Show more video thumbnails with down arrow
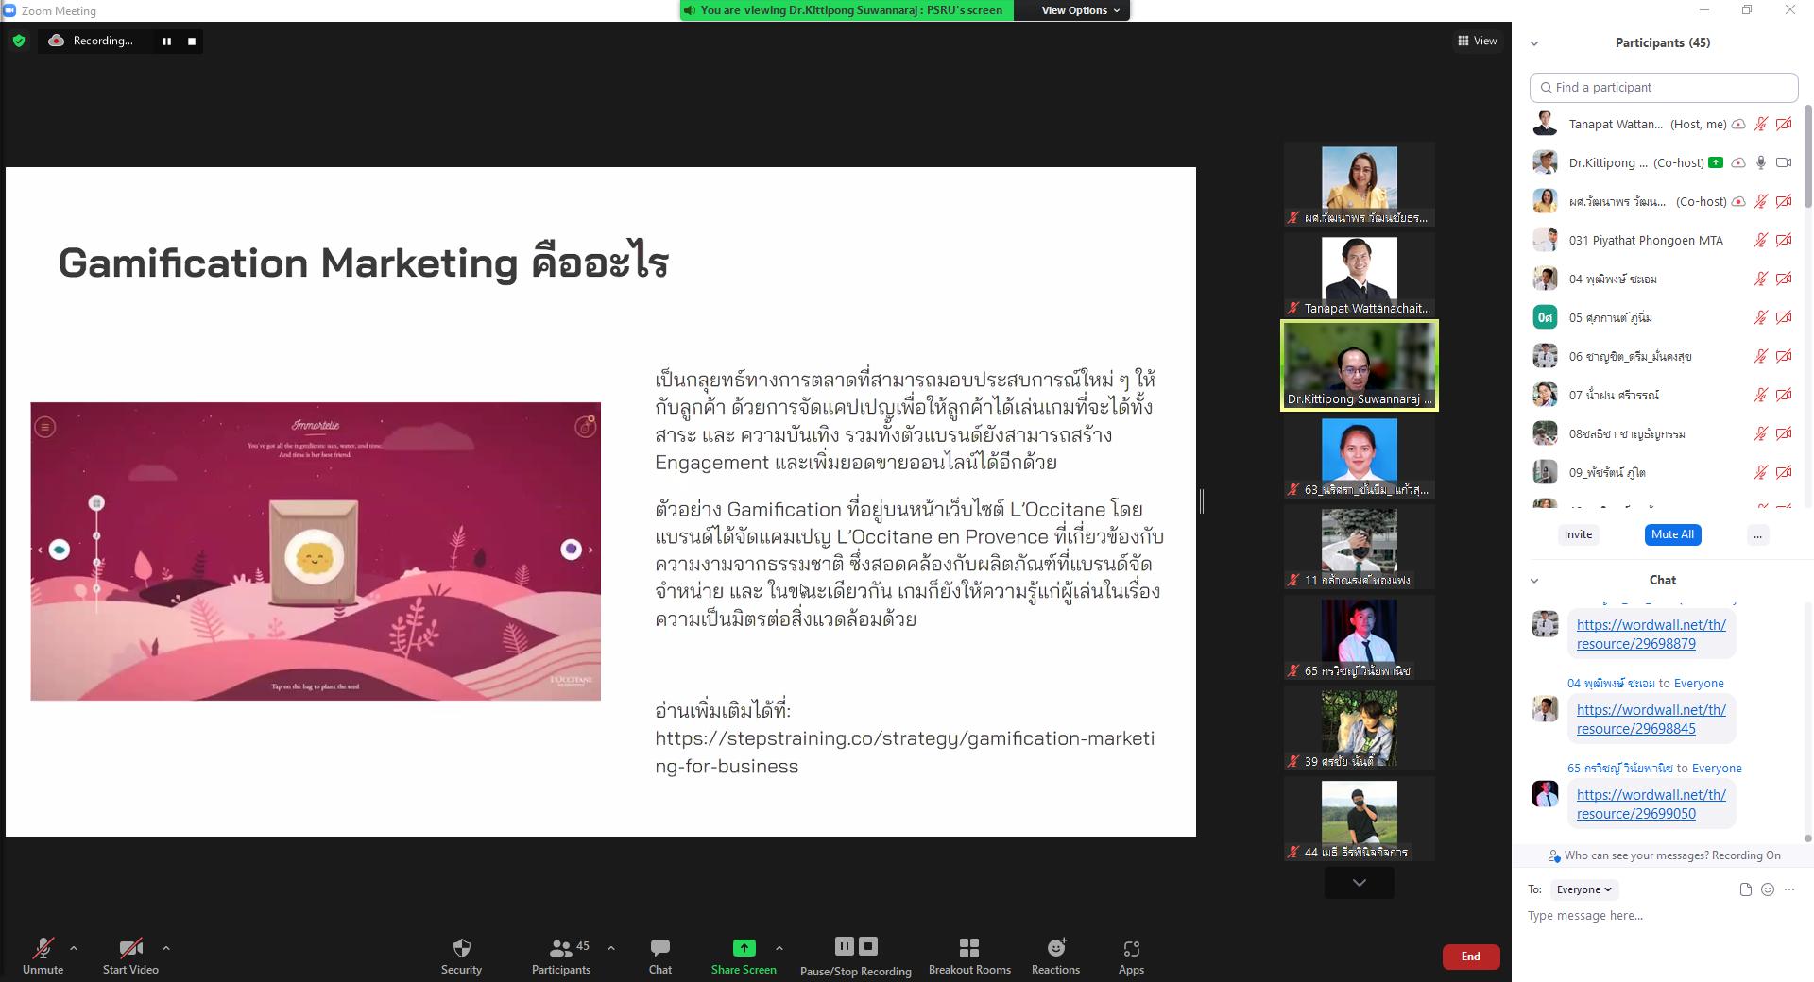Screen dimensions: 1814x982 1359,883
